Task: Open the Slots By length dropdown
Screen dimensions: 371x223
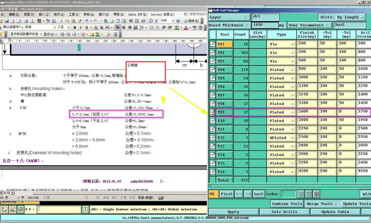Action: pyautogui.click(x=351, y=17)
